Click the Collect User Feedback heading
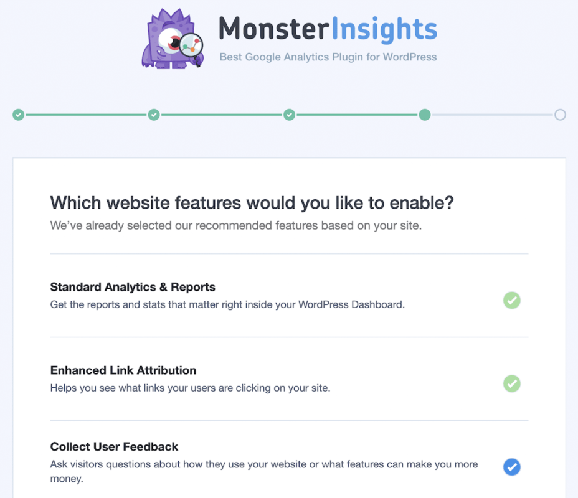The height and width of the screenshot is (498, 578). click(114, 446)
